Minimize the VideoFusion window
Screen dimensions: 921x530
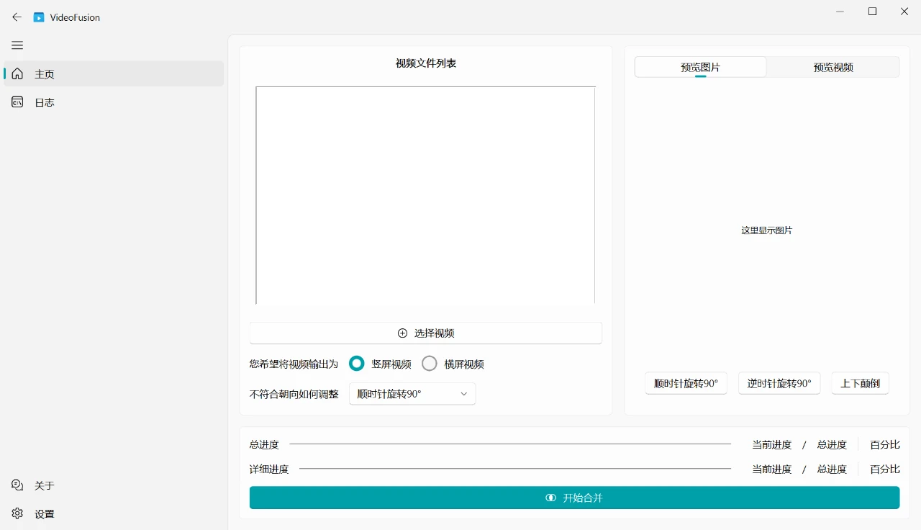(x=840, y=12)
